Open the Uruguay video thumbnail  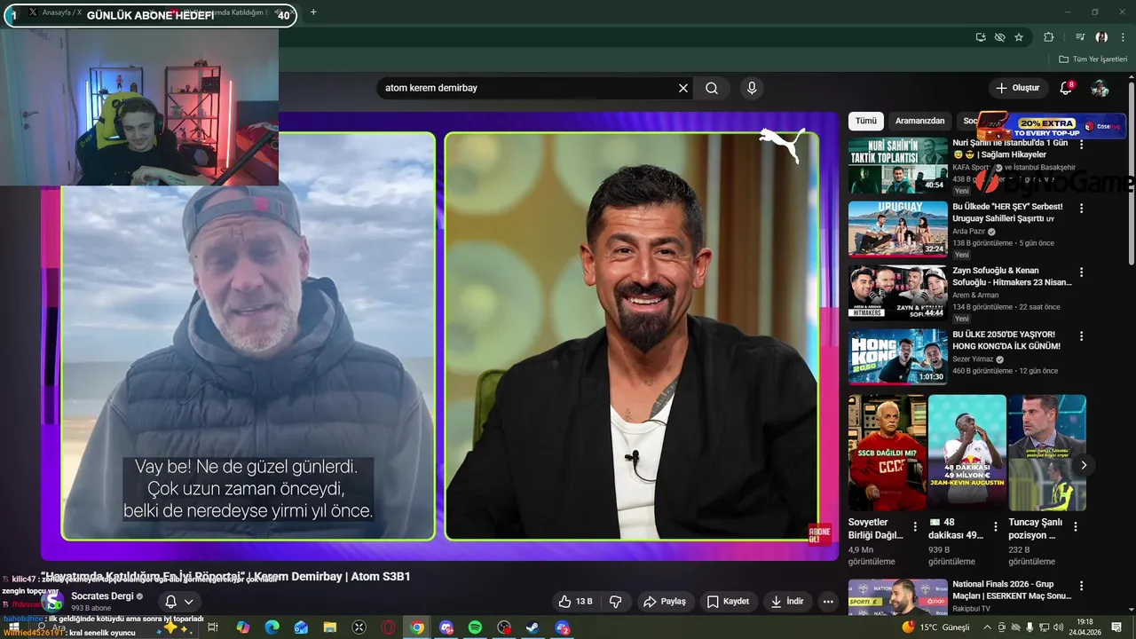(x=898, y=229)
